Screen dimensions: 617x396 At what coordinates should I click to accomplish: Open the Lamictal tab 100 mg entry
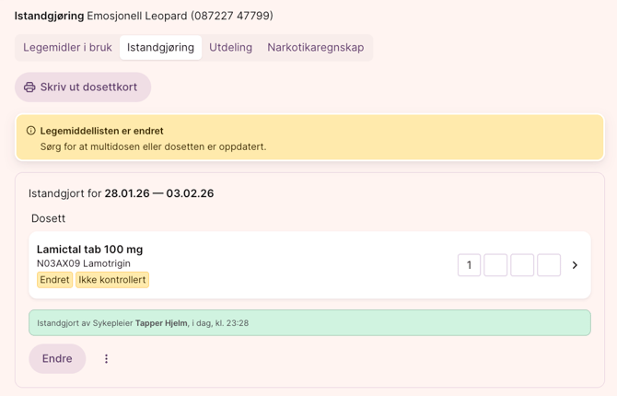pyautogui.click(x=89, y=250)
